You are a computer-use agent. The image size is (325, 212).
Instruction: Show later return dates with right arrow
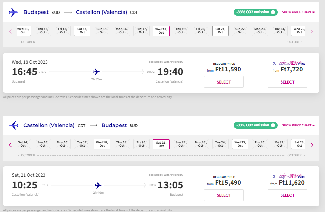click(312, 145)
